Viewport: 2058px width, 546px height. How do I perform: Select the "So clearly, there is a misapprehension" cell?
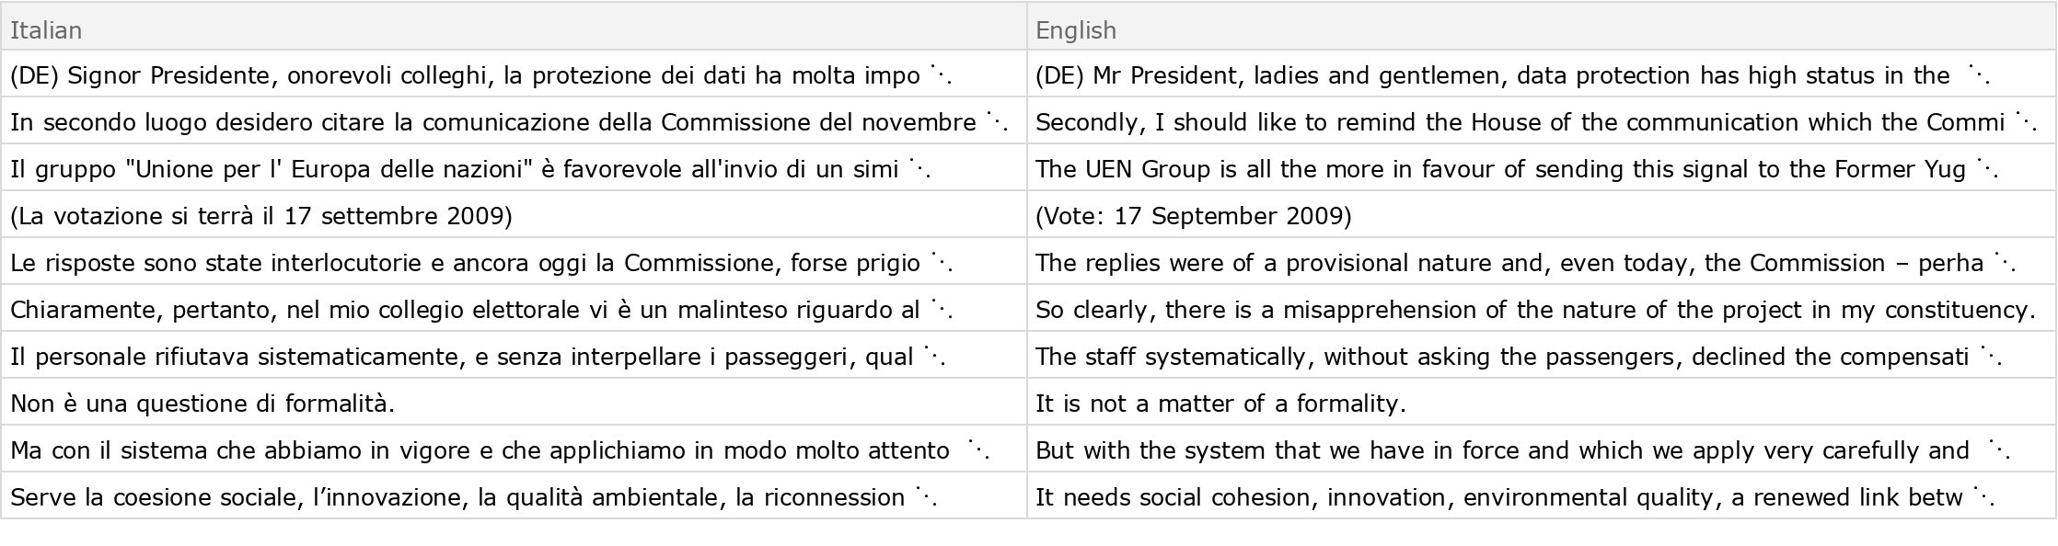(x=1534, y=310)
